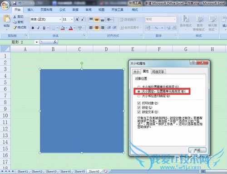Select 'fixed size, position moves with cells' radio
This screenshot has width=227, height=174.
click(138, 92)
